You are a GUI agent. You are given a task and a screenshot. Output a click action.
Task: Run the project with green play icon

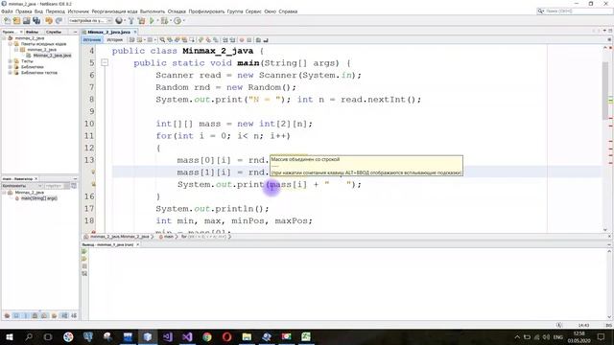[152, 21]
